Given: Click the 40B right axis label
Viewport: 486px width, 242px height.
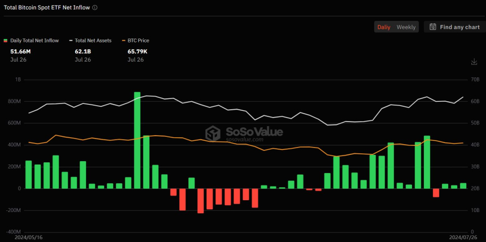Looking at the screenshot, I should (x=474, y=145).
